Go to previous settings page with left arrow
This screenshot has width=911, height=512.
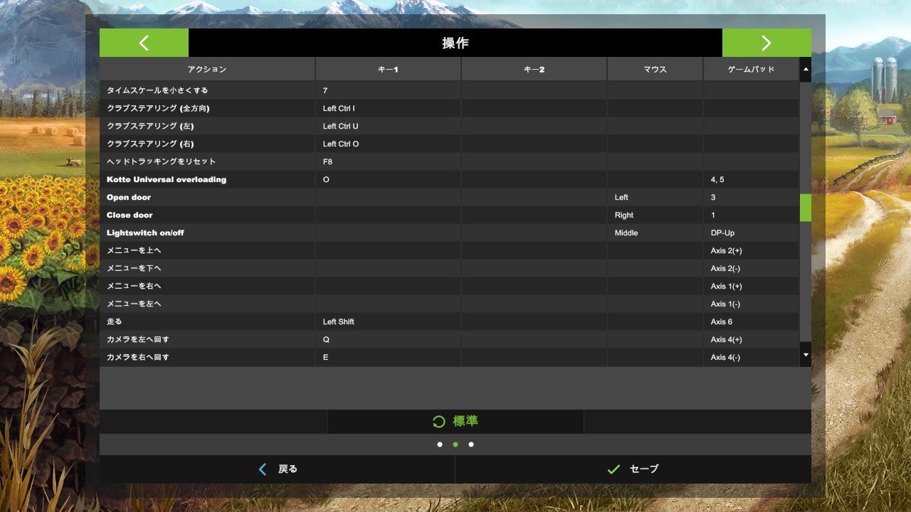pos(144,43)
